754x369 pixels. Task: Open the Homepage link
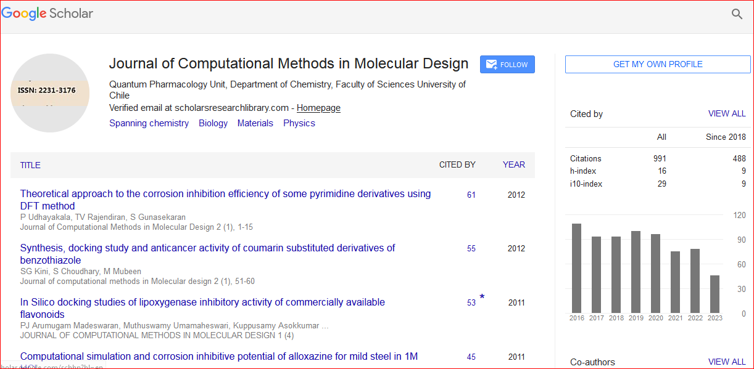[x=318, y=108]
